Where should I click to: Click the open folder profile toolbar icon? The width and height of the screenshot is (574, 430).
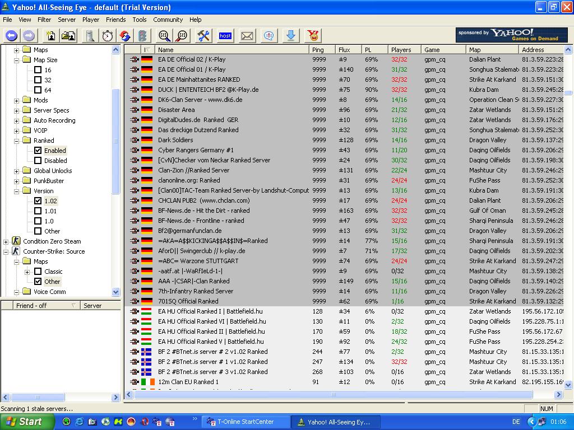tap(68, 35)
